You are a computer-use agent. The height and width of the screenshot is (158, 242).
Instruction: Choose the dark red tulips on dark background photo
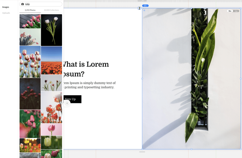[30, 94]
